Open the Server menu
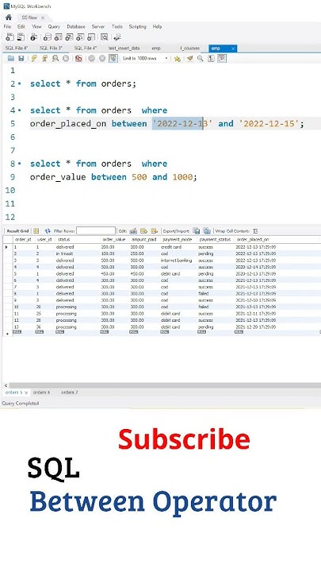Image resolution: width=321 pixels, height=572 pixels. click(x=98, y=27)
